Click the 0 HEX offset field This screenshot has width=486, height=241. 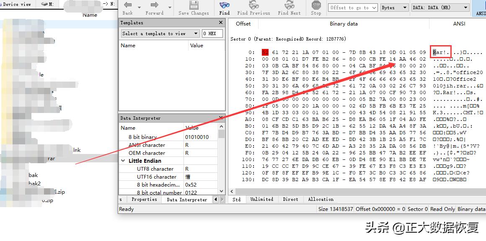(212, 33)
